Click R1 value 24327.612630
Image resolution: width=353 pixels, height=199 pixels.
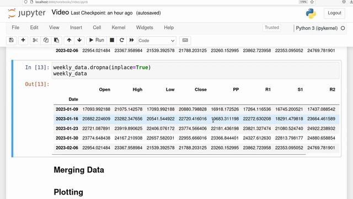(257, 138)
